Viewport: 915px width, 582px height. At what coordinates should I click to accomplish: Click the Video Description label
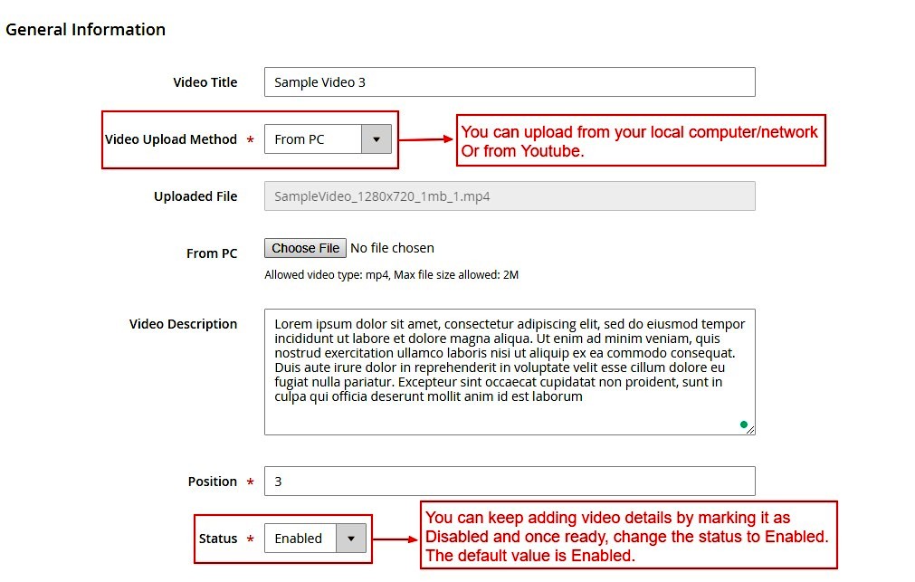pyautogui.click(x=183, y=324)
